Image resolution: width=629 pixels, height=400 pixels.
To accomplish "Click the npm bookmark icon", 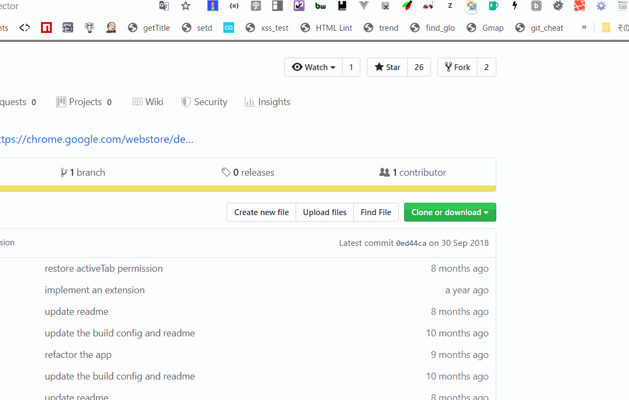I will coord(46,27).
